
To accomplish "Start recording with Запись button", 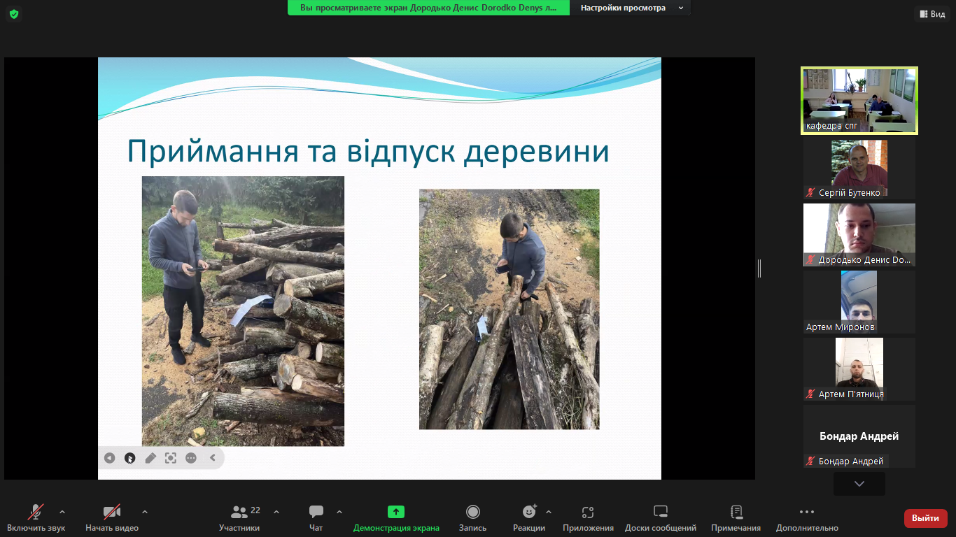I will [472, 517].
